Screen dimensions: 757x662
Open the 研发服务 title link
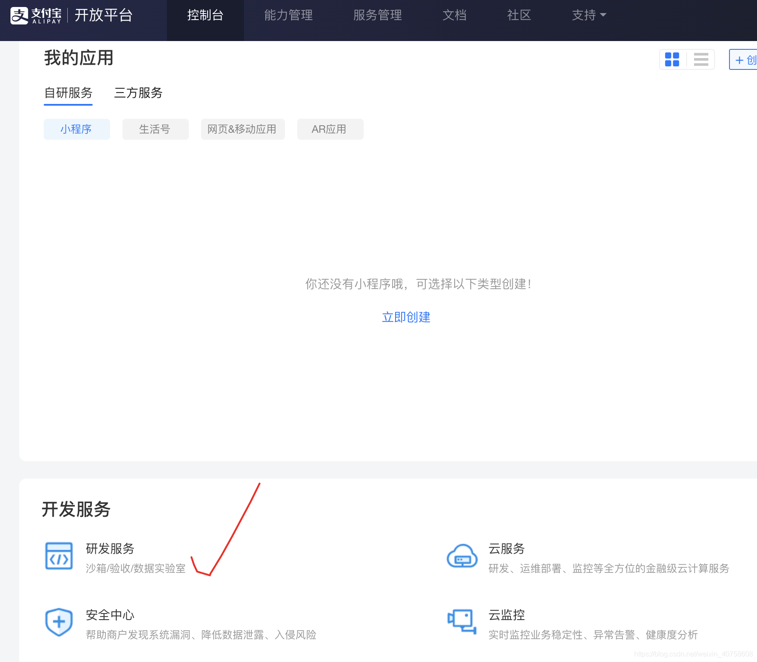point(110,548)
